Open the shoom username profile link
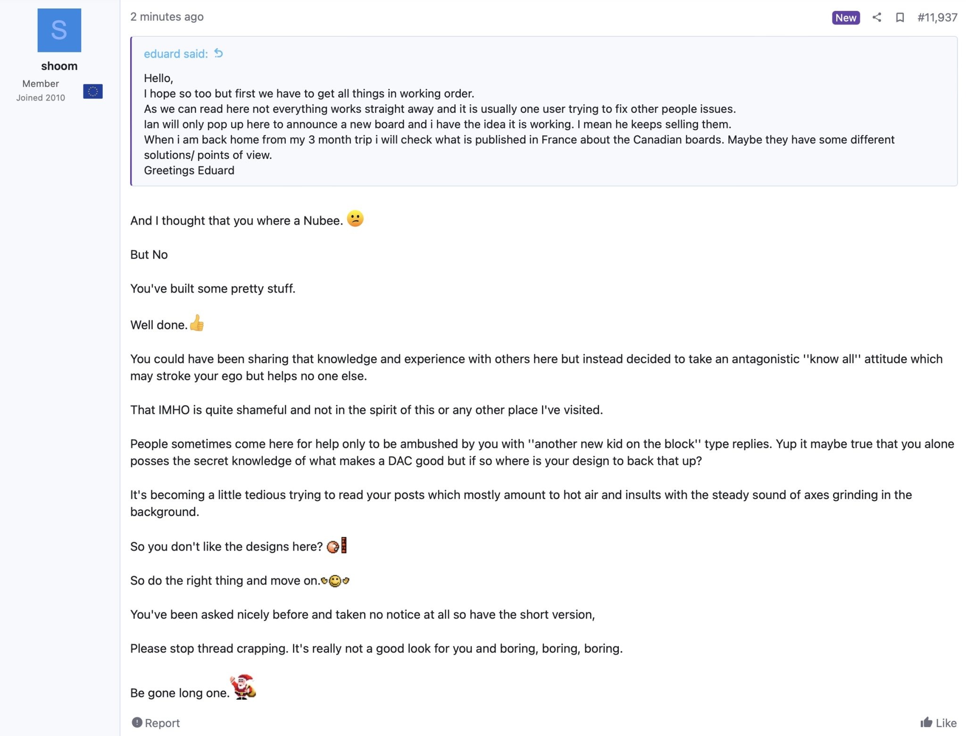The height and width of the screenshot is (736, 966). coord(59,66)
